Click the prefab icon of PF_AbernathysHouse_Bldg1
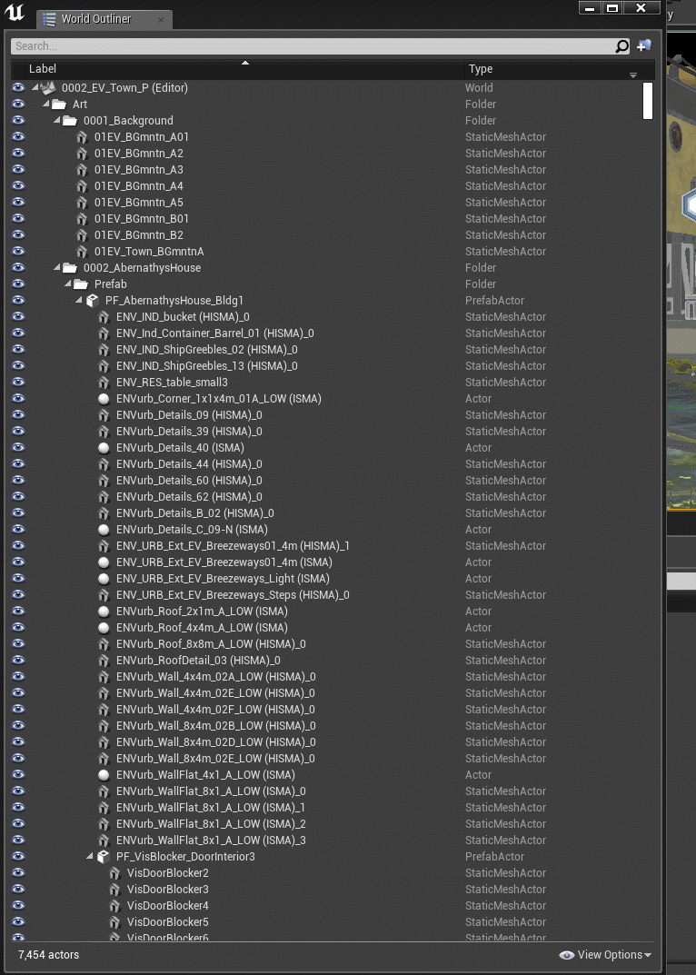 [x=93, y=301]
